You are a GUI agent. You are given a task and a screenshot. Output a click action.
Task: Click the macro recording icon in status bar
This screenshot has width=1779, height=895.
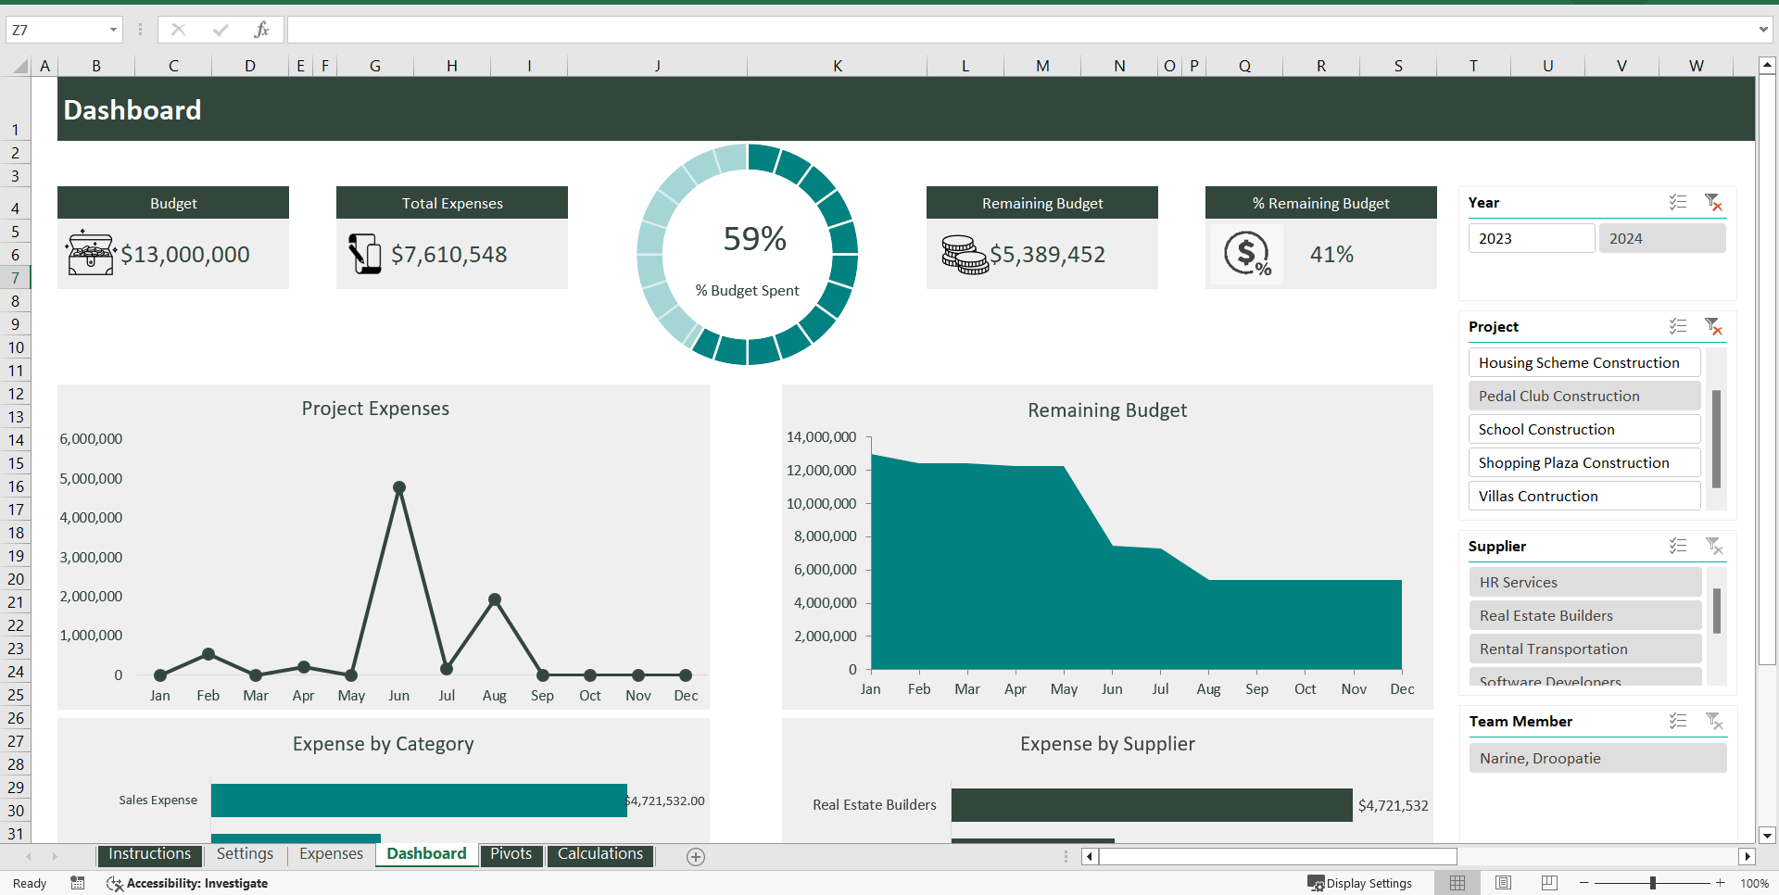click(78, 883)
